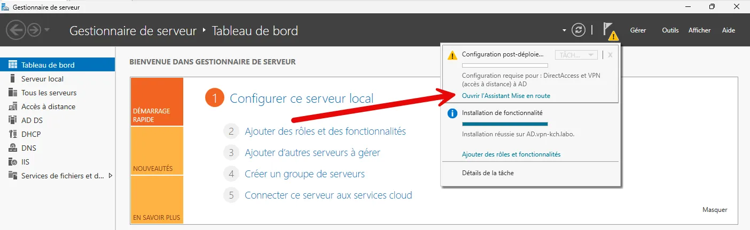Click Ouvrir l'Assistant Mise en route link
This screenshot has height=230, width=750.
click(x=506, y=96)
